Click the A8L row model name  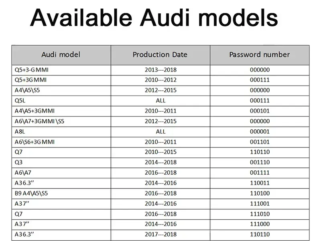[20, 132]
